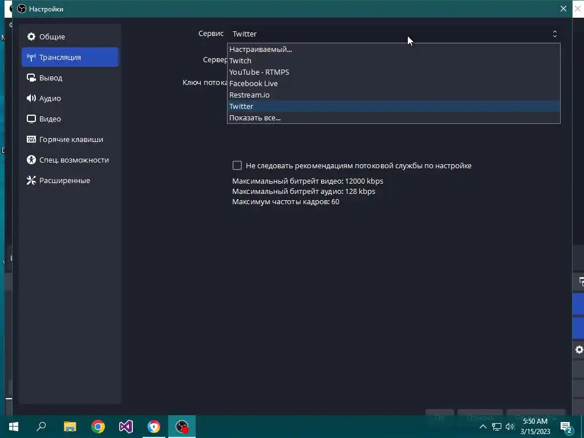Choose Настраиваемый... from the service list
584x438 pixels.
pos(394,49)
